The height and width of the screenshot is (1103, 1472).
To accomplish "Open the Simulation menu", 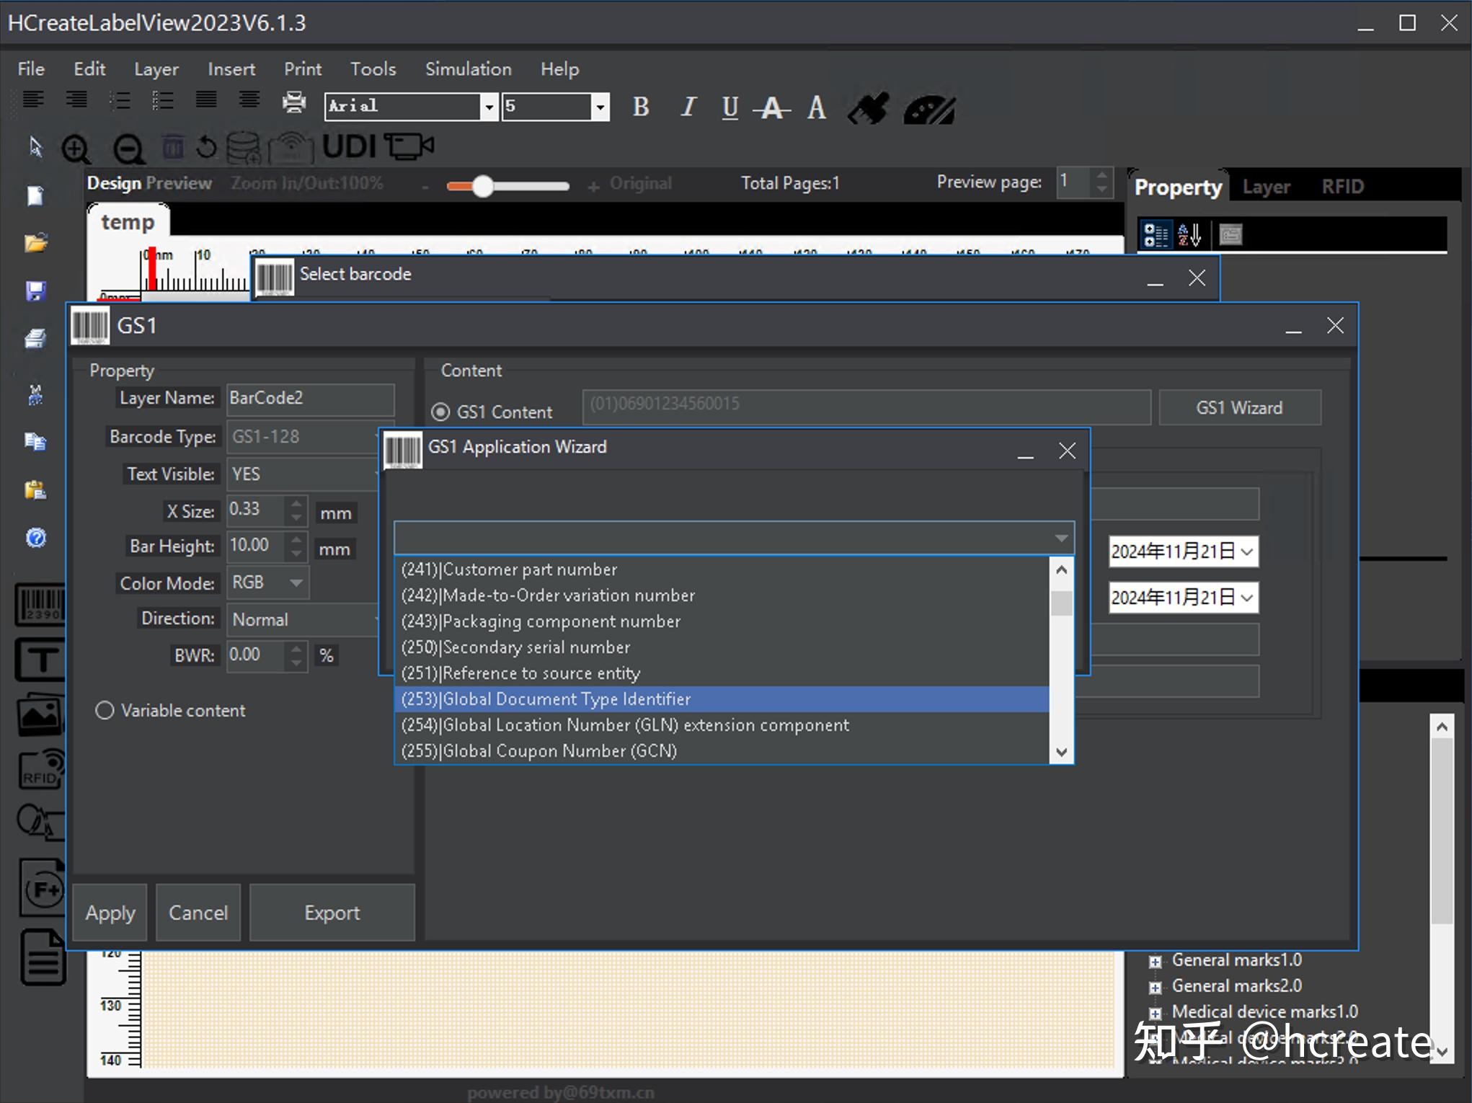I will (x=468, y=69).
